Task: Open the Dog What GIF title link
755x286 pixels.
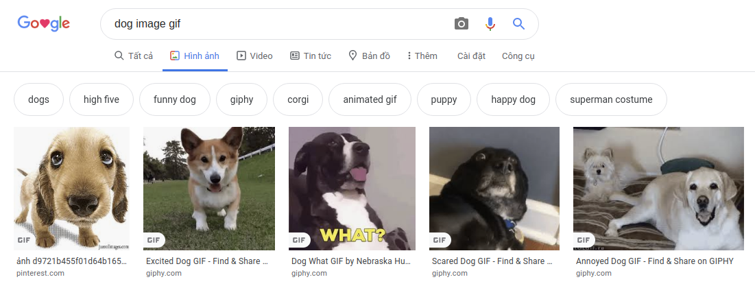Action: [352, 261]
